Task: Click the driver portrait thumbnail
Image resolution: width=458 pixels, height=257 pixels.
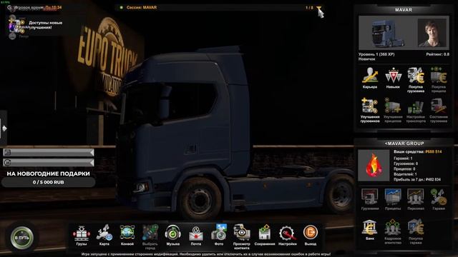Action: pos(432,33)
